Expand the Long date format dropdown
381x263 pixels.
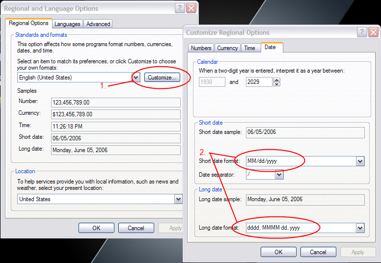pos(360,228)
